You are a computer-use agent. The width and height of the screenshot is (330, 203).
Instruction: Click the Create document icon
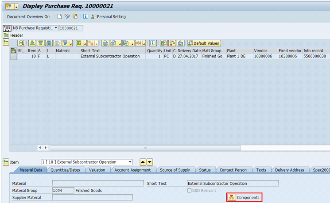pyautogui.click(x=59, y=17)
